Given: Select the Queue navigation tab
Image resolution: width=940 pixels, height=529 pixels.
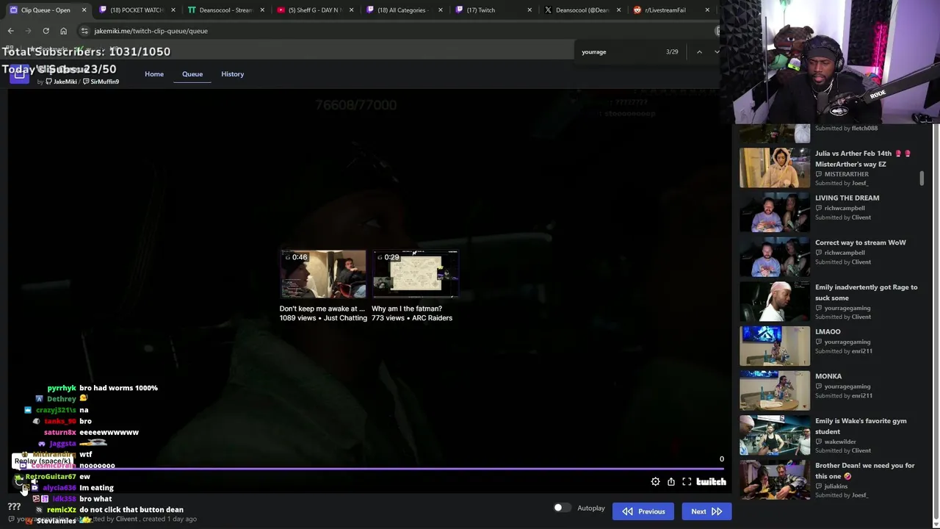Looking at the screenshot, I should (x=192, y=74).
